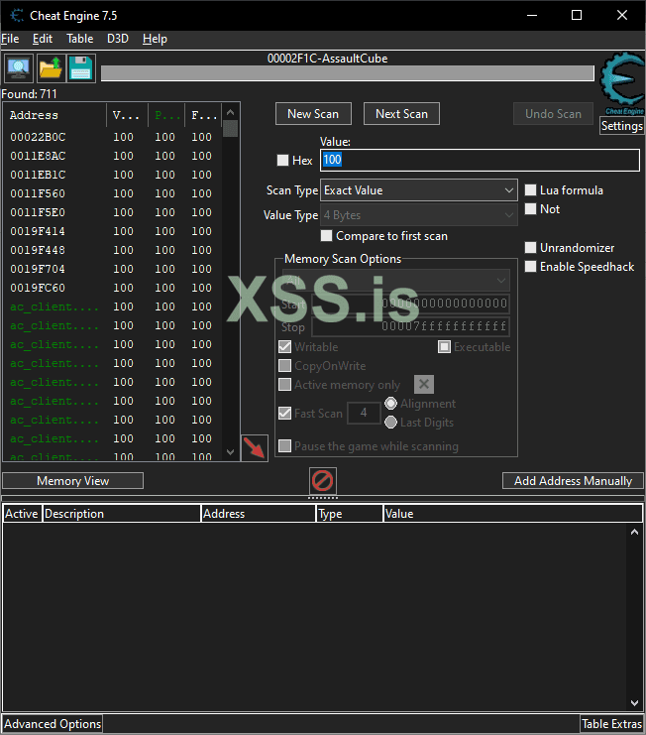The height and width of the screenshot is (735, 646).
Task: Open the process list computer icon
Action: (x=19, y=68)
